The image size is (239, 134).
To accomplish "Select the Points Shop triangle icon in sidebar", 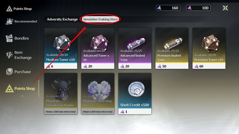I will (9, 89).
